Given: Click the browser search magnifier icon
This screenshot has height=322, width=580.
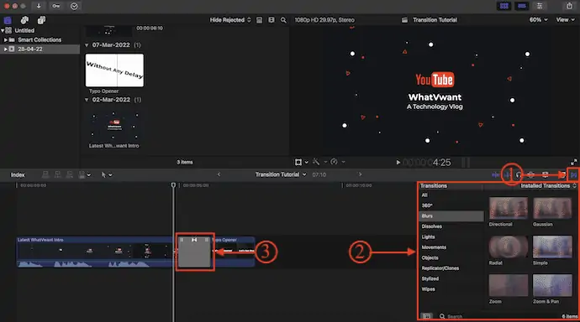Looking at the screenshot, I should pos(283,20).
